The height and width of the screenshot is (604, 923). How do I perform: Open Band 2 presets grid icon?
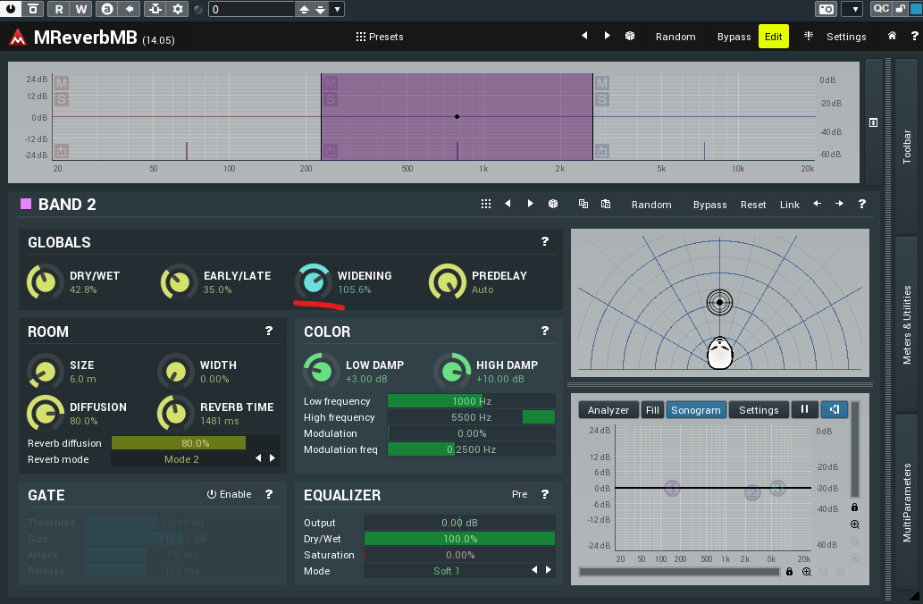pos(486,204)
